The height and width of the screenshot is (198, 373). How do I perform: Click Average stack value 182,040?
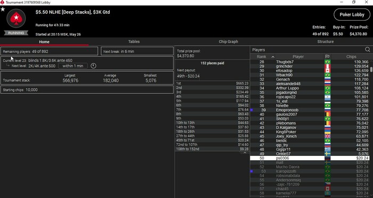[111, 80]
